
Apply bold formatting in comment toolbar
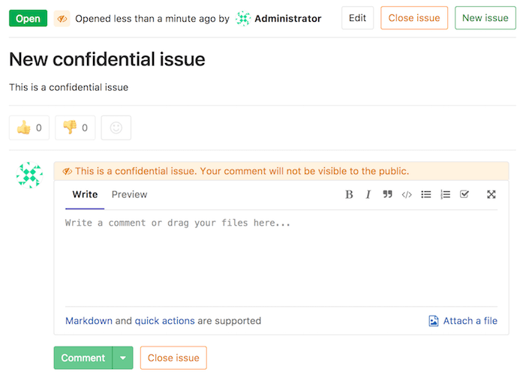349,194
